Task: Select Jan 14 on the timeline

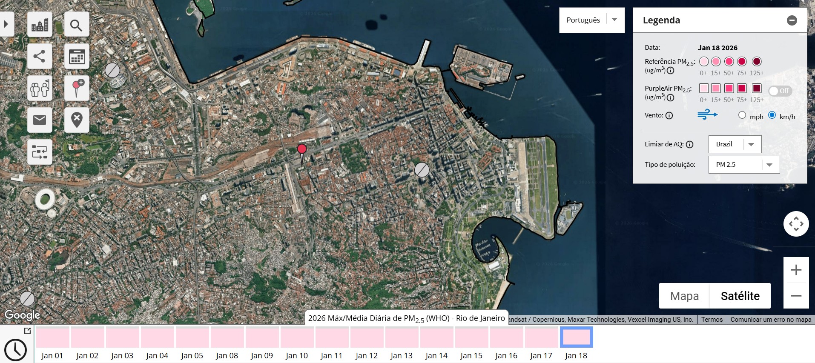Action: (x=436, y=337)
